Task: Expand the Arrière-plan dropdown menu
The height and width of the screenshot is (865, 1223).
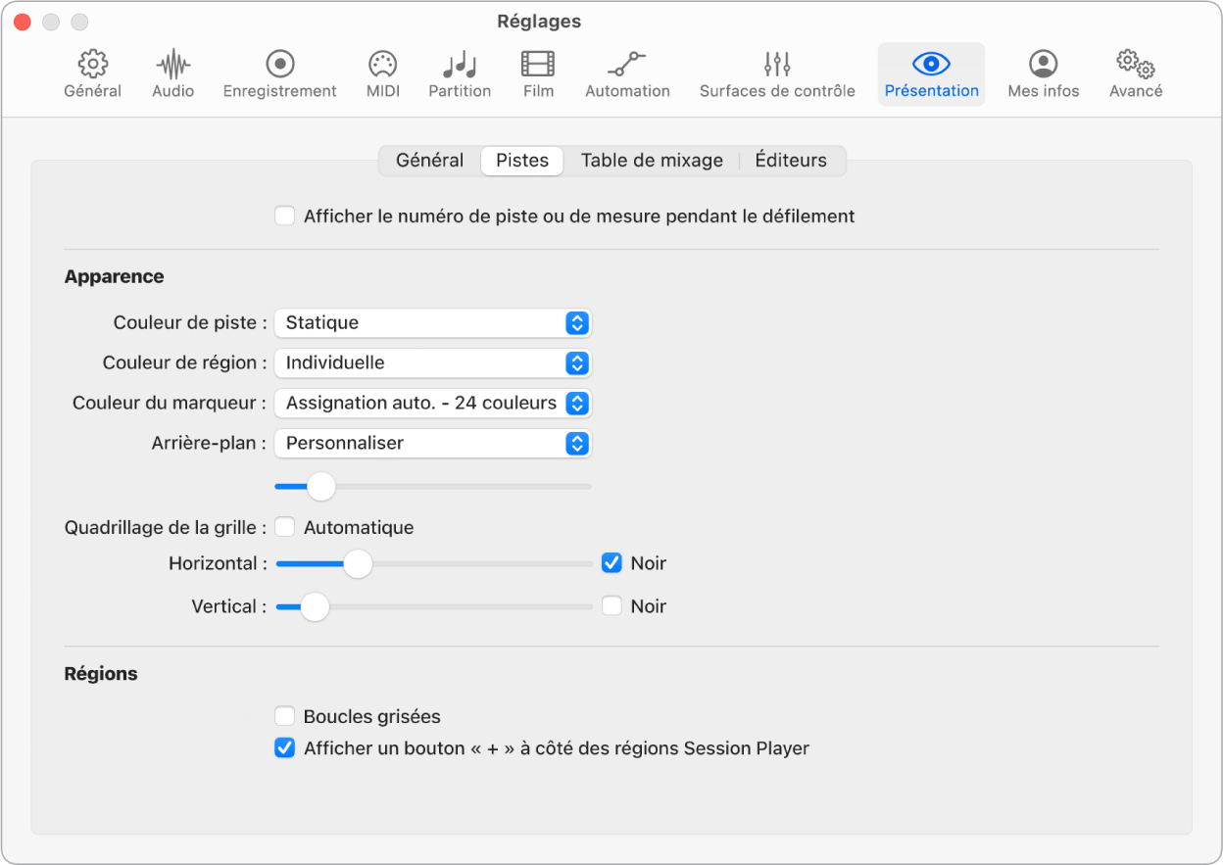Action: [433, 443]
